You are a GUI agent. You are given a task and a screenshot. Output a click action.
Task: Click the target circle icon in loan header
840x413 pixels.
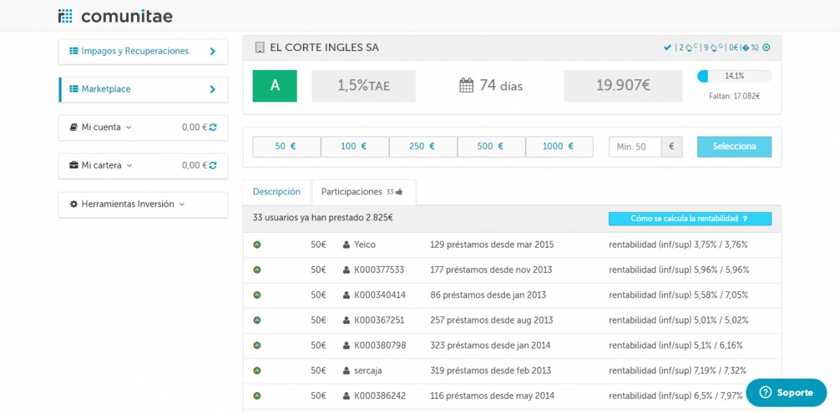pos(766,48)
